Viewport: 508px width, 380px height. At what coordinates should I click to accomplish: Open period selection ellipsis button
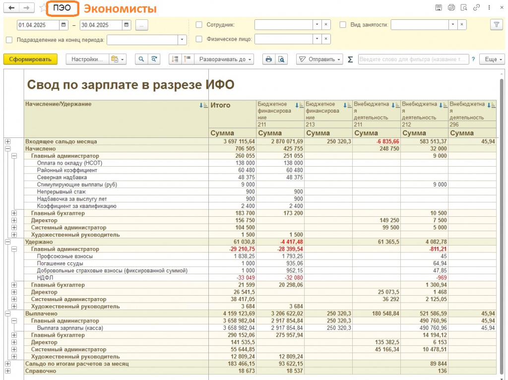click(141, 25)
